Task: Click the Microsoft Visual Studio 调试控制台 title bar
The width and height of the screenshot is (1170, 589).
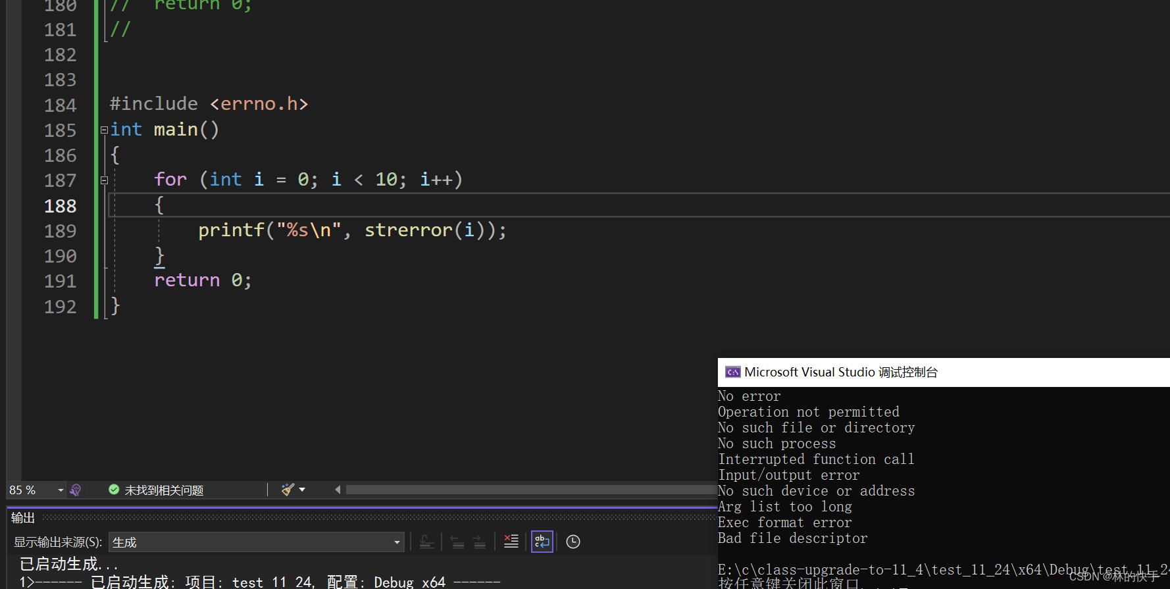Action: click(944, 372)
